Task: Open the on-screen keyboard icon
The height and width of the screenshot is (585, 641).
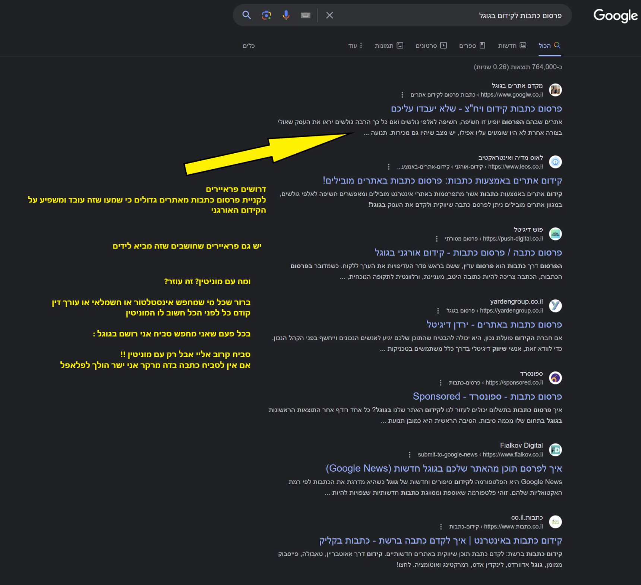Action: tap(306, 15)
